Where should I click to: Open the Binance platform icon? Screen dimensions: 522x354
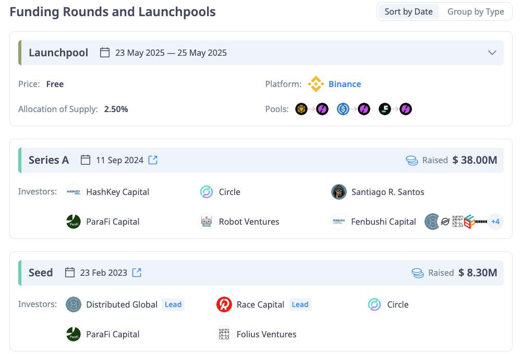tap(316, 84)
